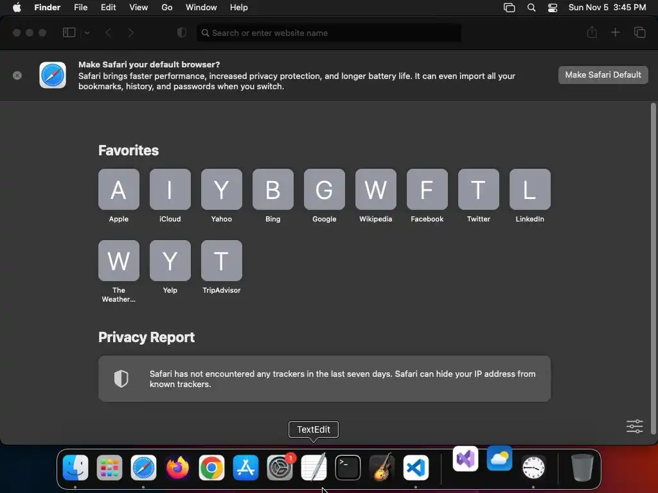Click the Privacy Report tracker summary card
Image resolution: width=658 pixels, height=493 pixels.
coord(325,379)
